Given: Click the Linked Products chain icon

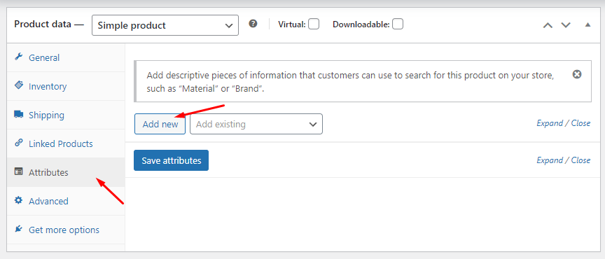Looking at the screenshot, I should tap(18, 143).
